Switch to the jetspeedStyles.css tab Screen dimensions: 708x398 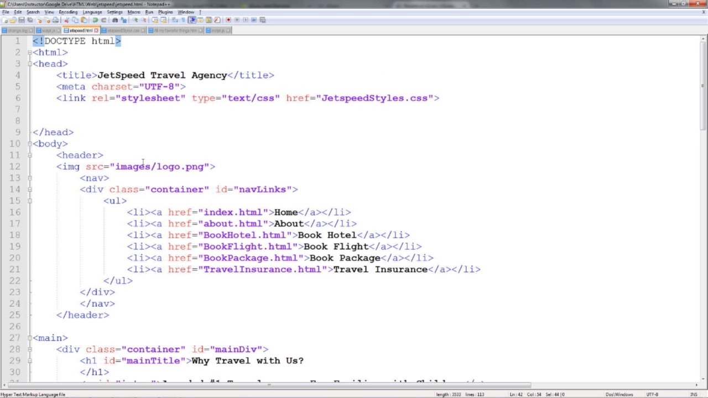point(123,30)
